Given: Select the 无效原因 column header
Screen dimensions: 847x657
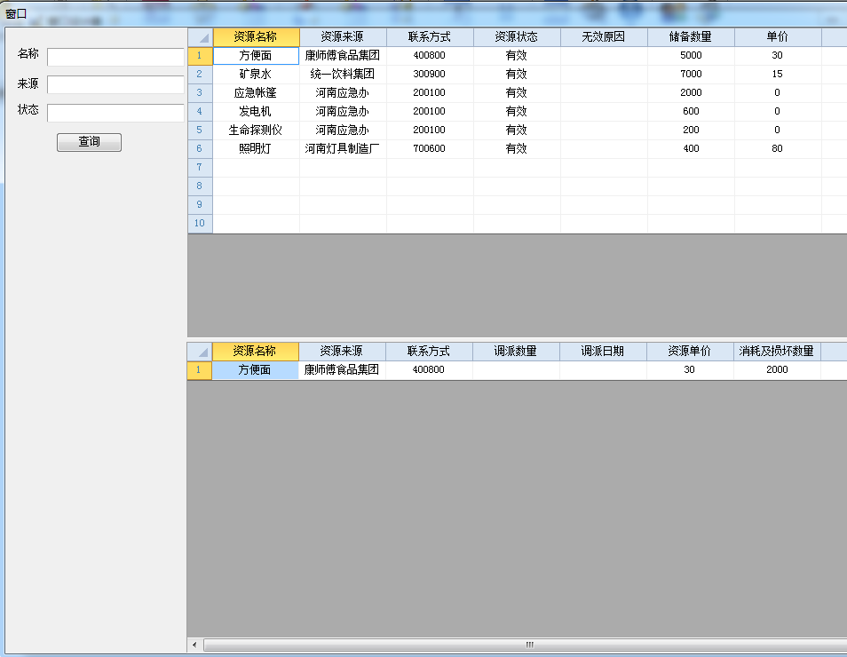Looking at the screenshot, I should click(603, 37).
